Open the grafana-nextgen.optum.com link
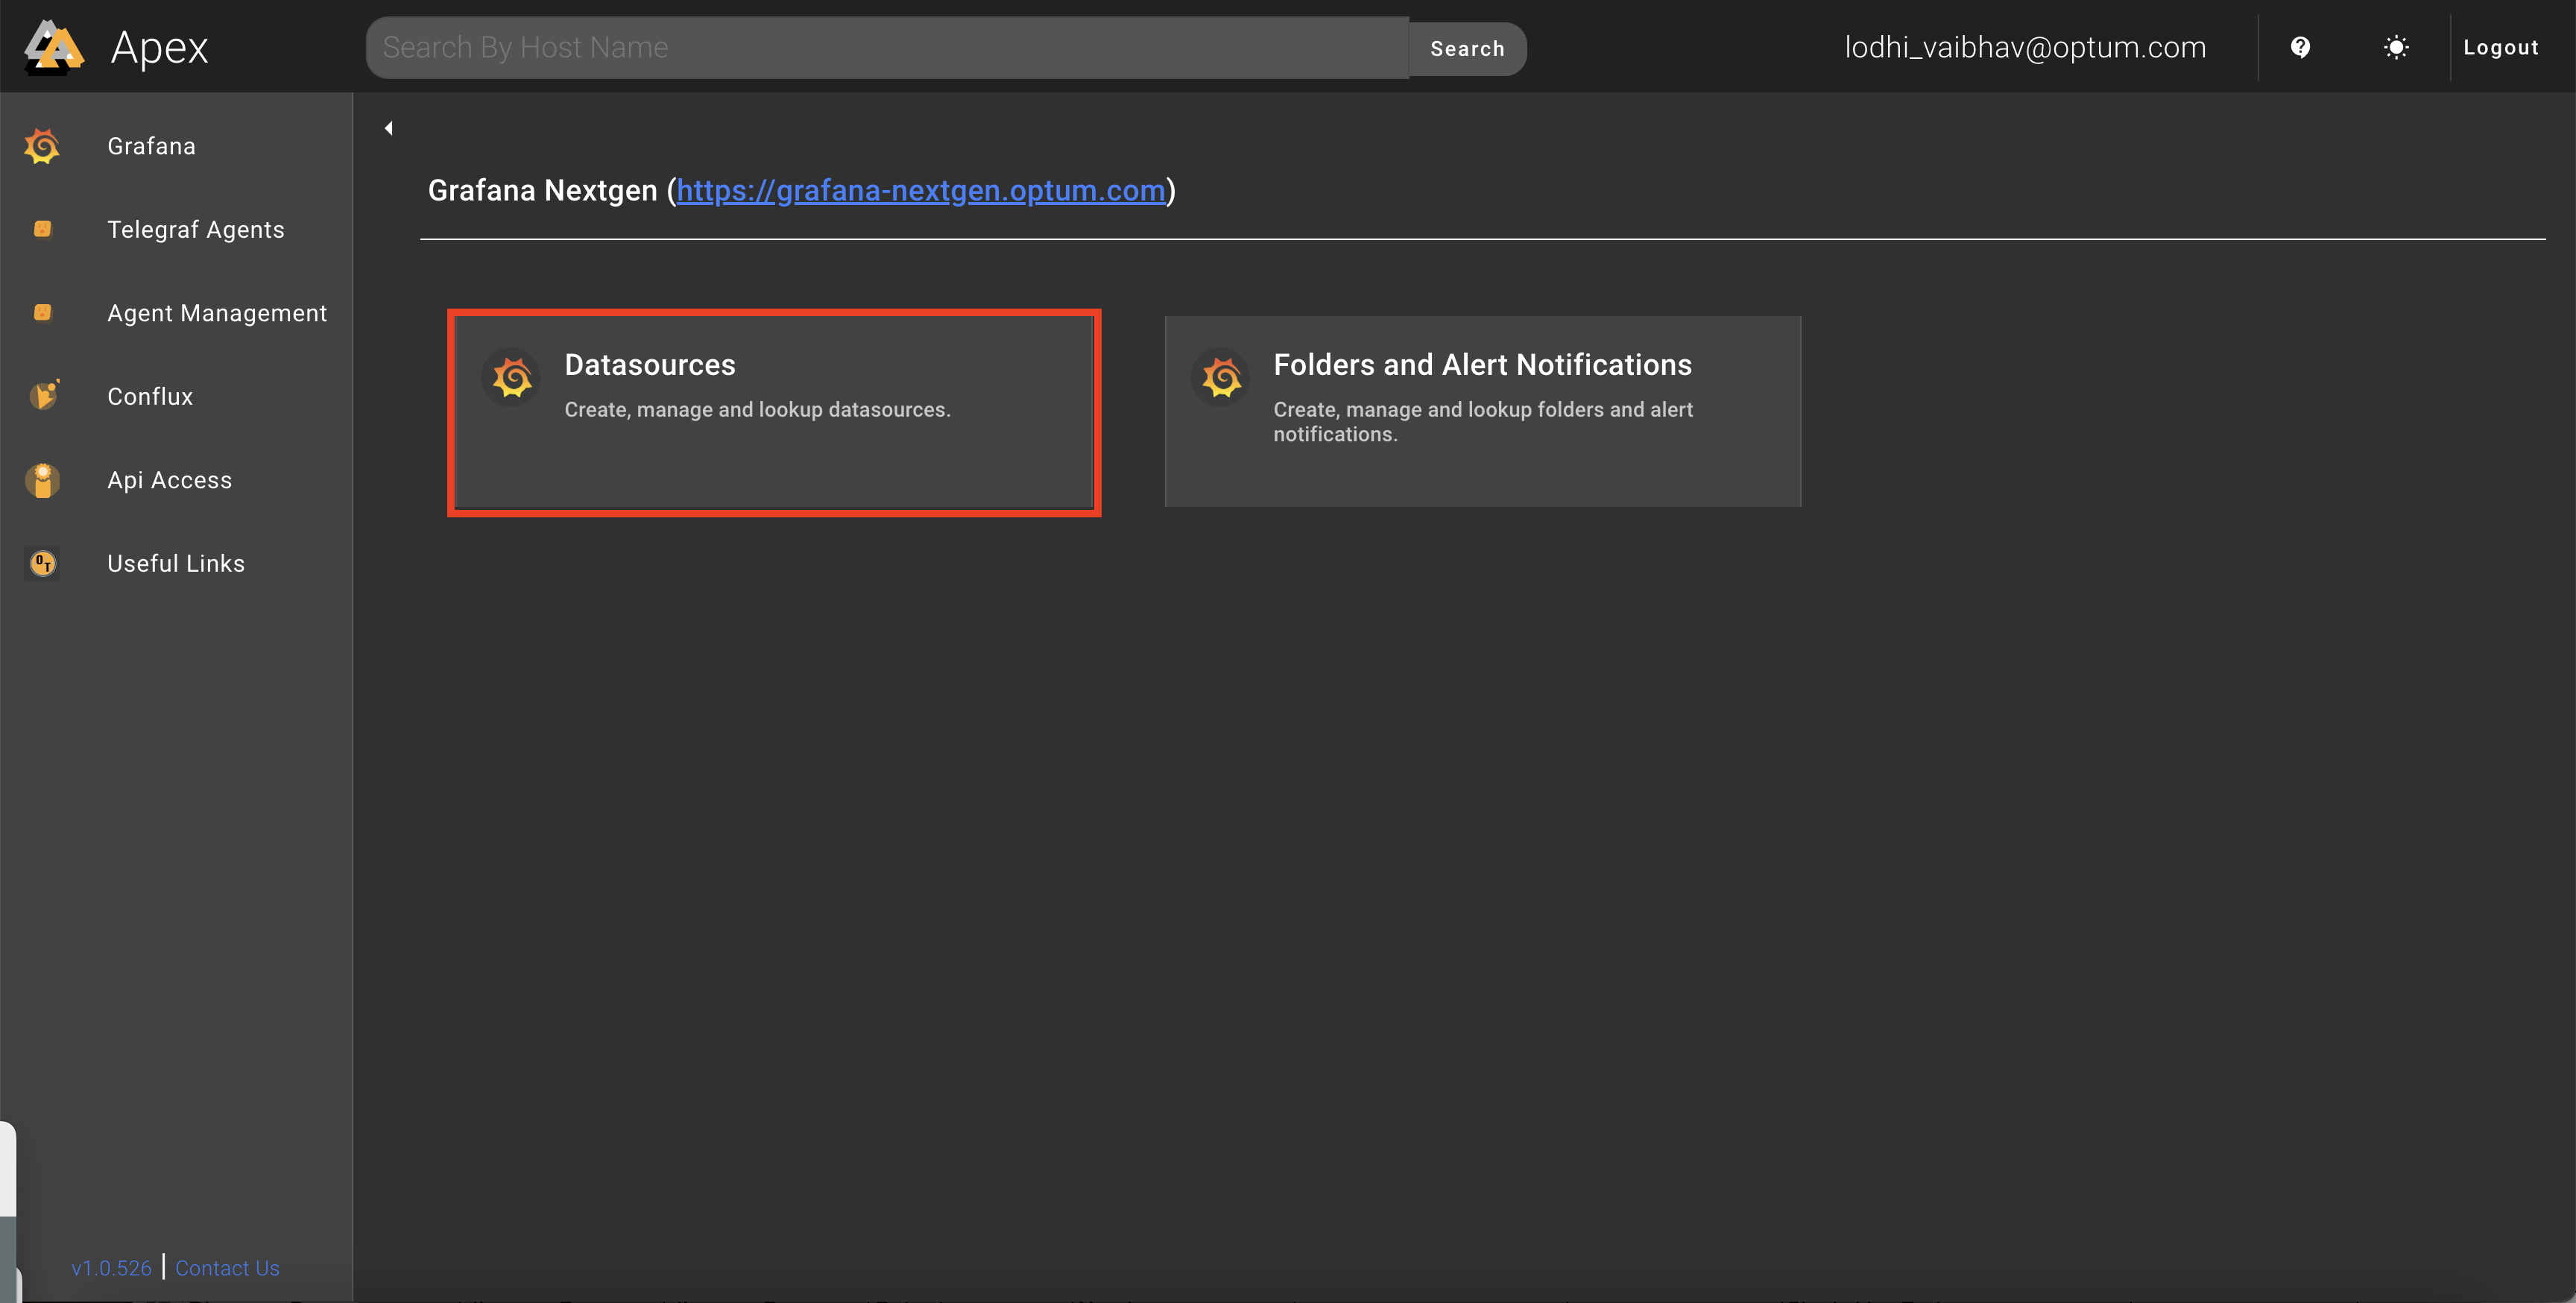The height and width of the screenshot is (1303, 2576). [x=921, y=190]
